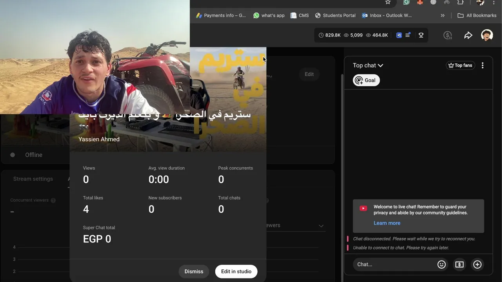This screenshot has width=502, height=282.
Task: Open the CMS bookmark
Action: 300,15
